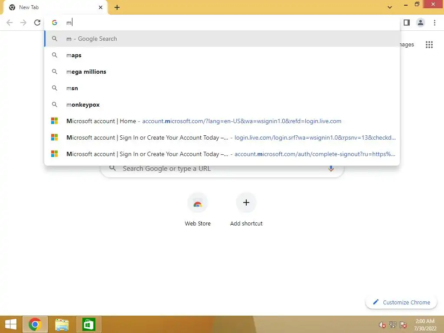Select the 'maps' suggestion

click(222, 55)
